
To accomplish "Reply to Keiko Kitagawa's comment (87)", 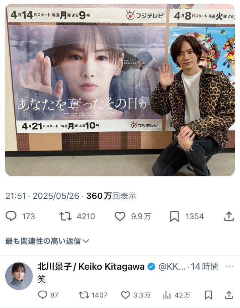I will pos(48,295).
